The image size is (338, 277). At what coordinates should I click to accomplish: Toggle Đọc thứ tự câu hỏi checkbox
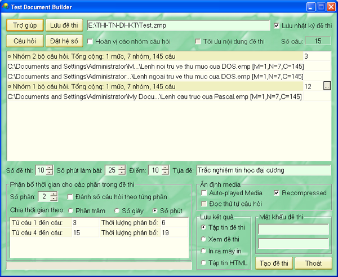click(204, 204)
